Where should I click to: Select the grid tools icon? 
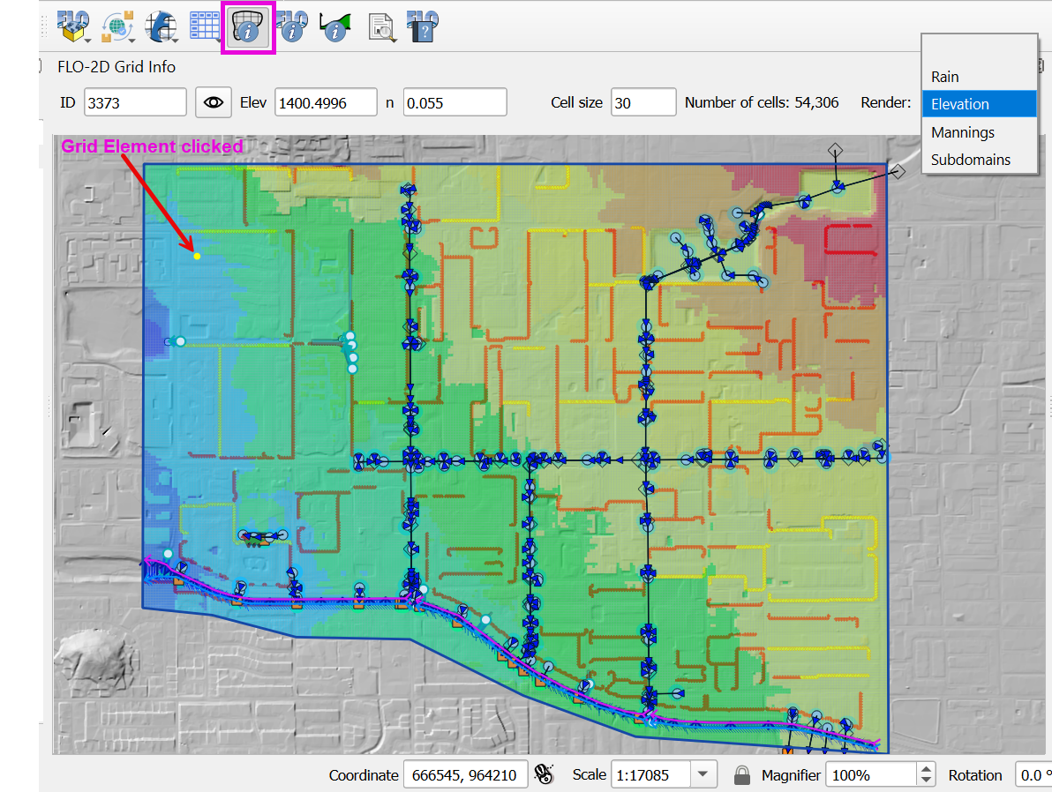tap(162, 28)
